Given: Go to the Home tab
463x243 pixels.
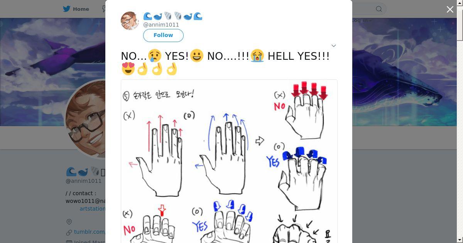Looking at the screenshot, I should pyautogui.click(x=76, y=9).
